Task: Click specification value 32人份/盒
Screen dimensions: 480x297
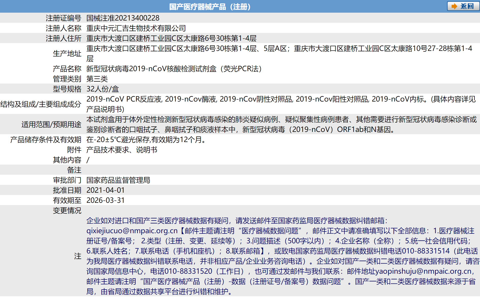Action: tap(102, 89)
